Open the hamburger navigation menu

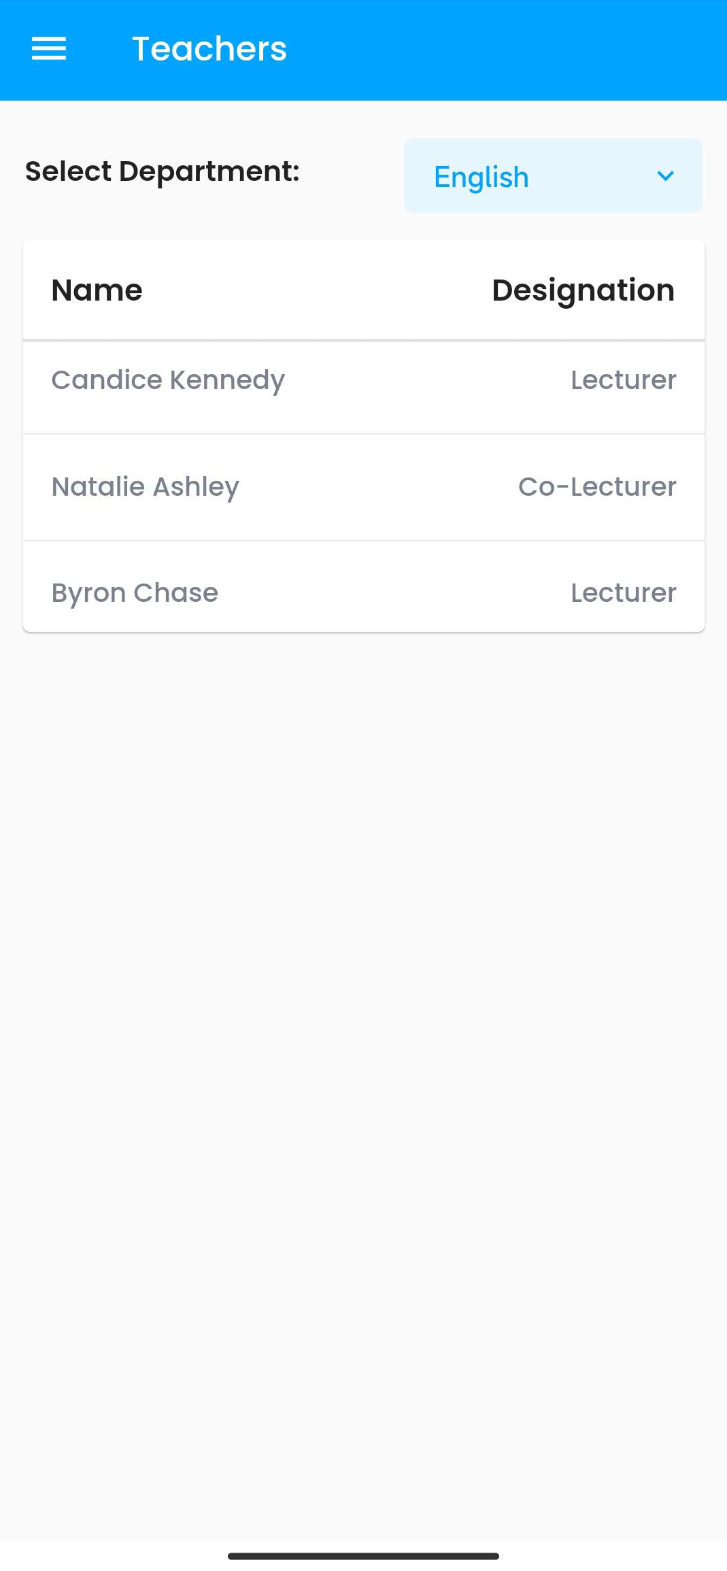tap(49, 49)
